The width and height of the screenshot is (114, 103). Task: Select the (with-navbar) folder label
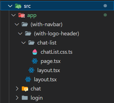tap(46, 24)
